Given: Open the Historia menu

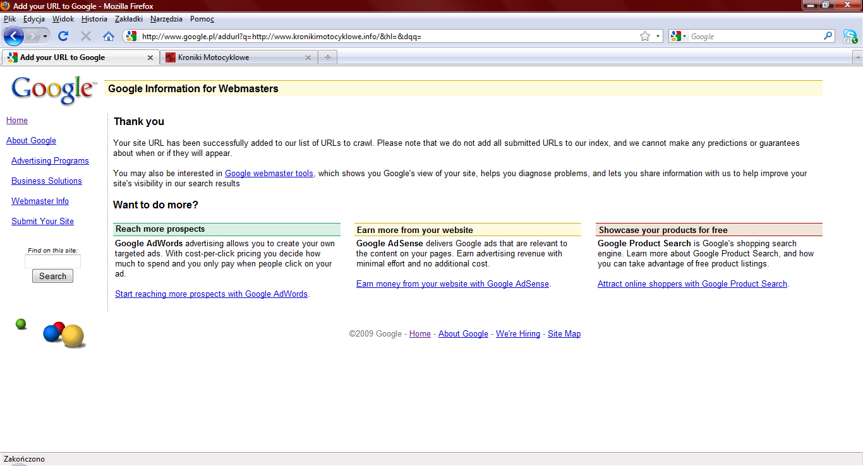Looking at the screenshot, I should (94, 19).
